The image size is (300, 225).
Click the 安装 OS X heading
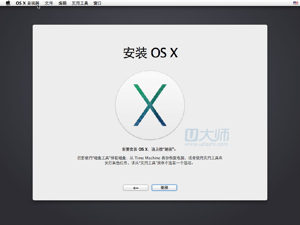150,53
